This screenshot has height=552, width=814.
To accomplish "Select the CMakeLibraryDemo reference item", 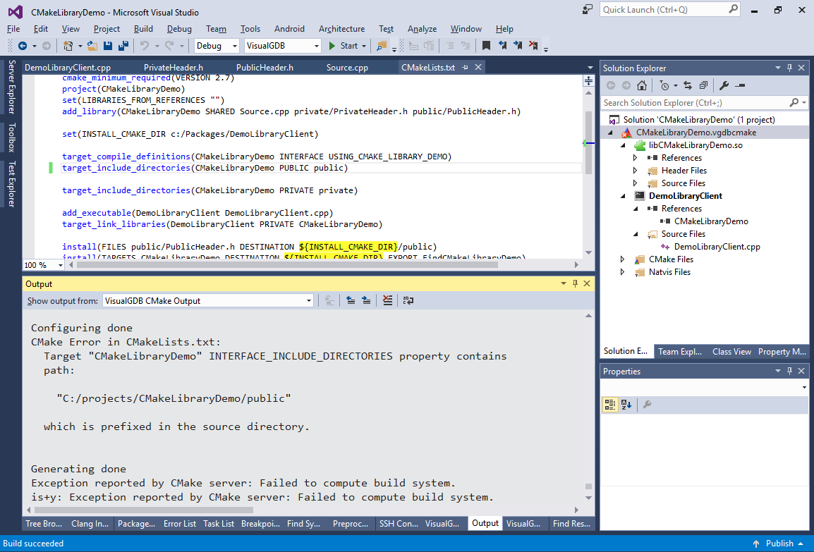I will pos(711,221).
